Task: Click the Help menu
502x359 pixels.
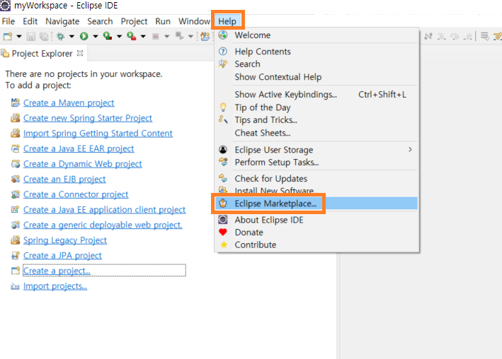Action: [x=227, y=21]
